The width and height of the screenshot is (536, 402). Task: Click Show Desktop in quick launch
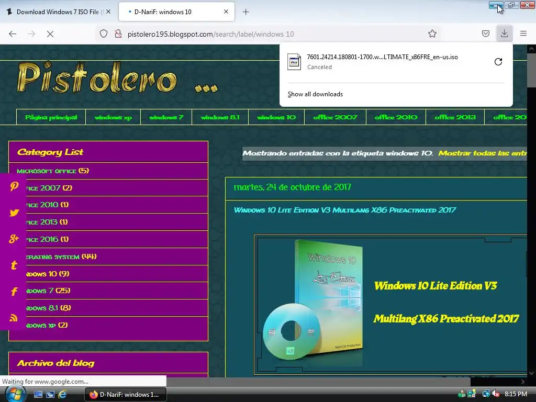[38, 395]
